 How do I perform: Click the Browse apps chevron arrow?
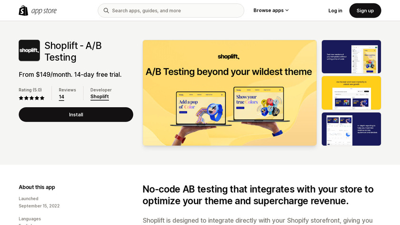click(x=287, y=10)
